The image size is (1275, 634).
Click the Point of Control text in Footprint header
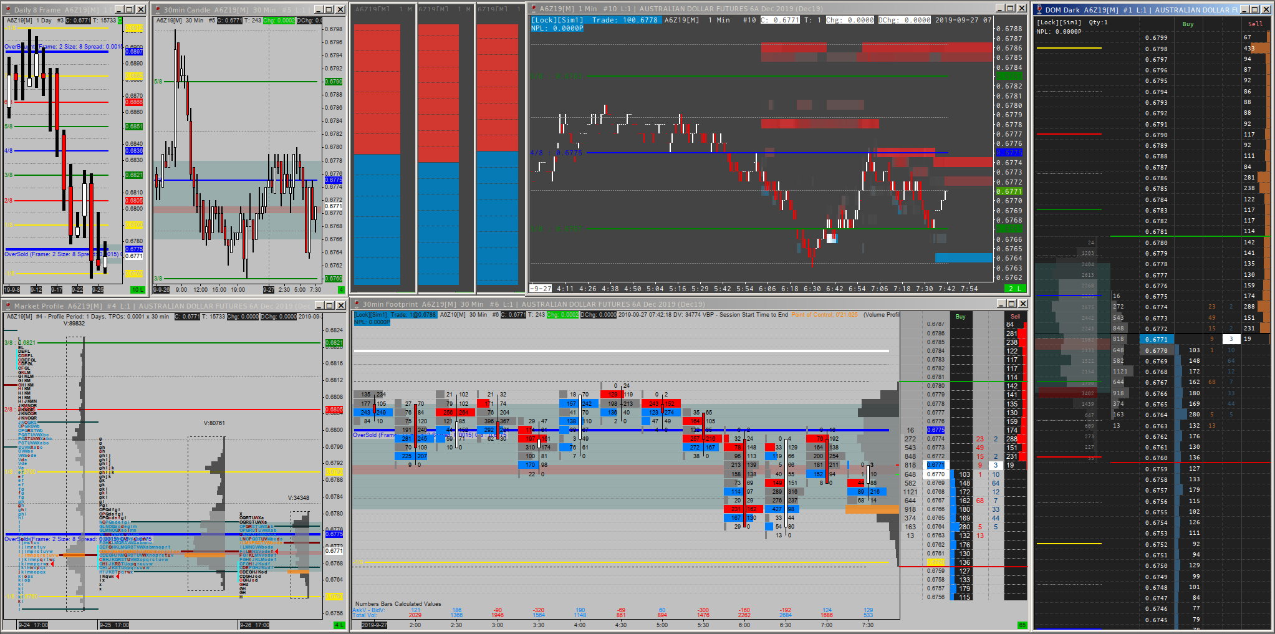pos(825,315)
